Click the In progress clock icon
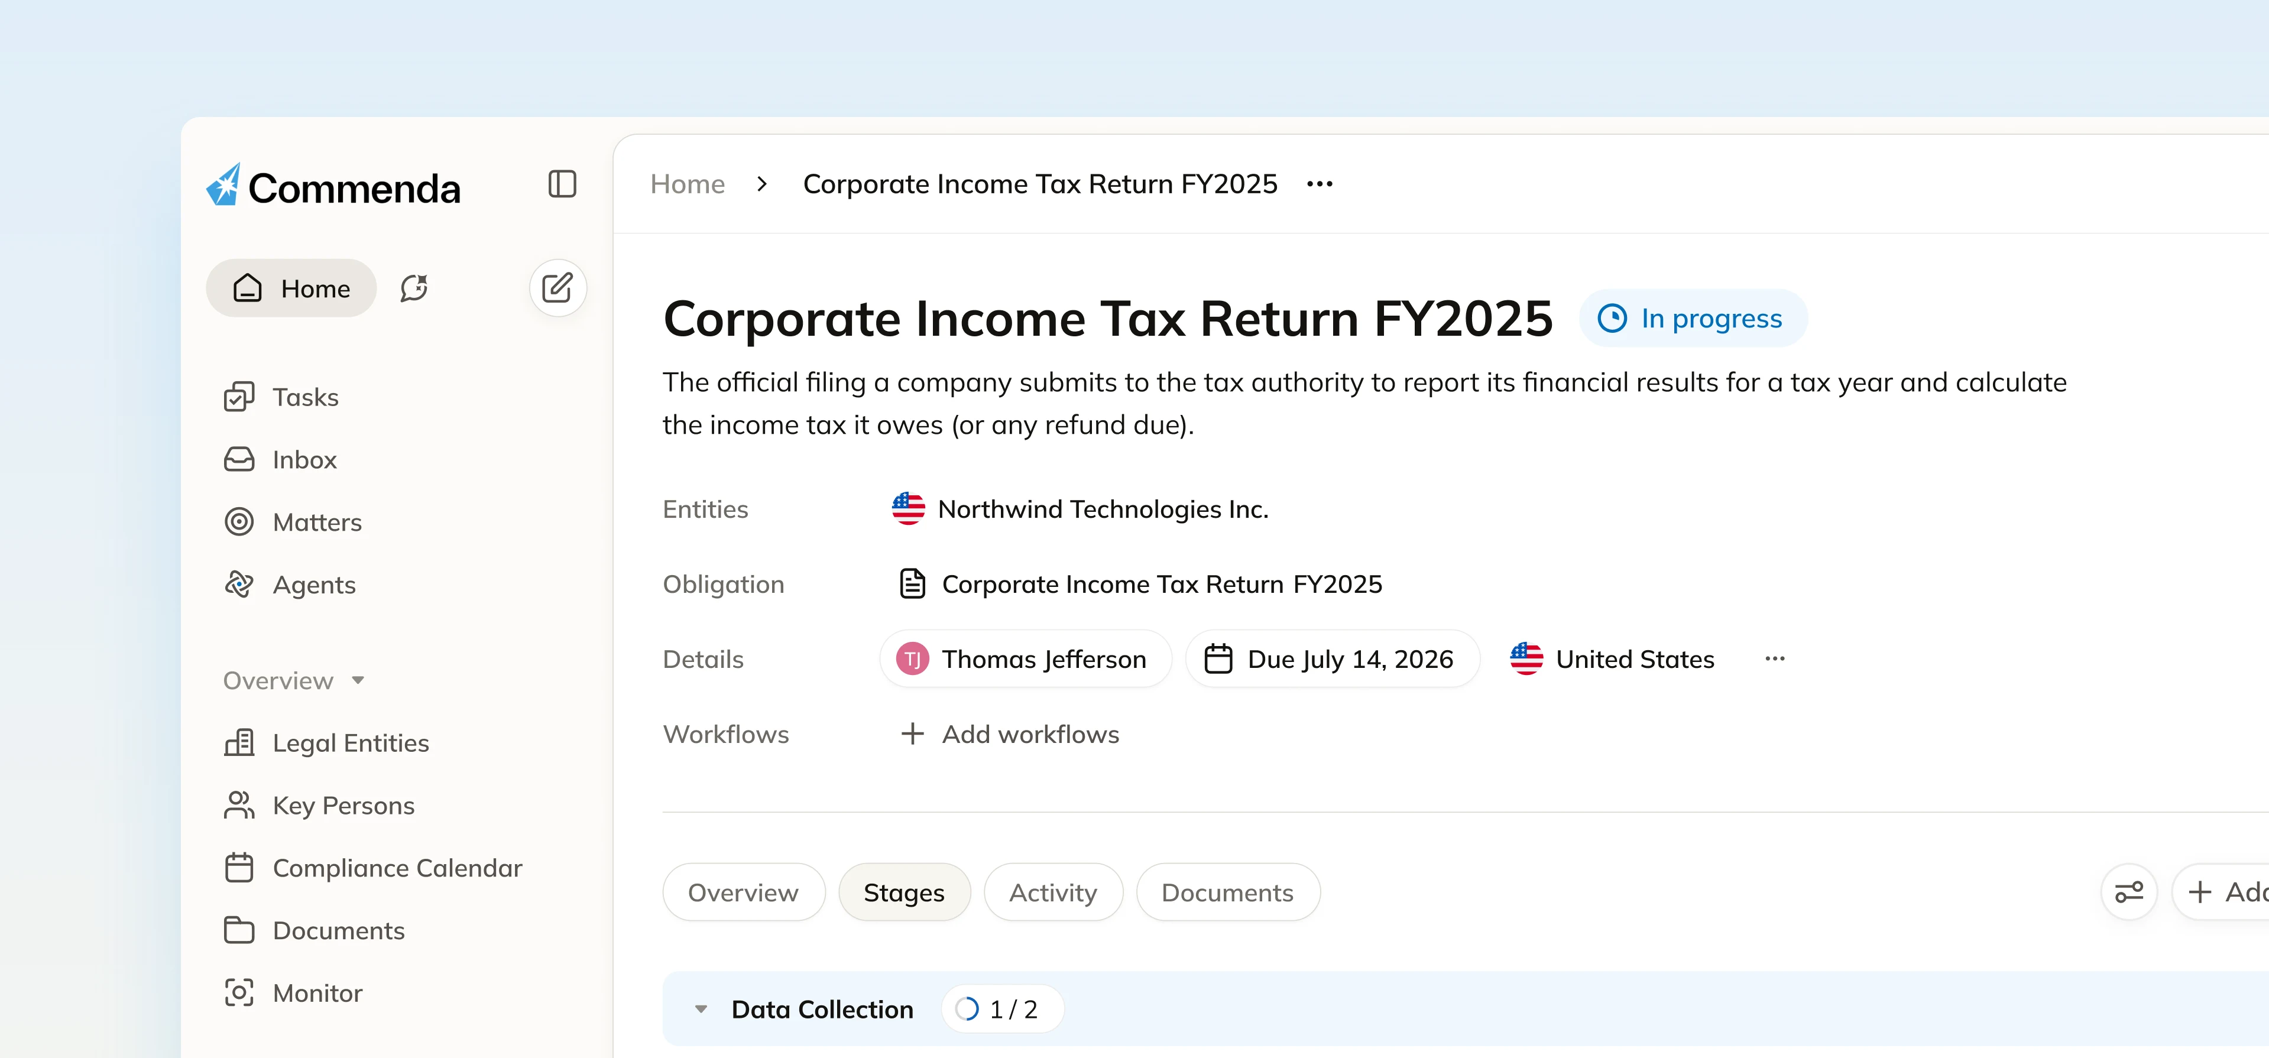 tap(1612, 319)
